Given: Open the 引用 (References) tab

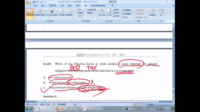Looking at the screenshot, I should click(x=62, y=6).
